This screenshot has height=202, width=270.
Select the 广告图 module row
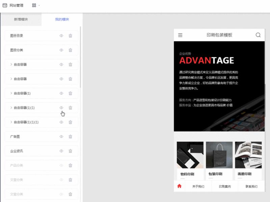click(41, 137)
